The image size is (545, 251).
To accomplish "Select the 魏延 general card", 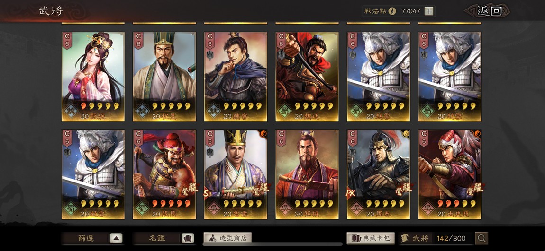I will tap(307, 77).
